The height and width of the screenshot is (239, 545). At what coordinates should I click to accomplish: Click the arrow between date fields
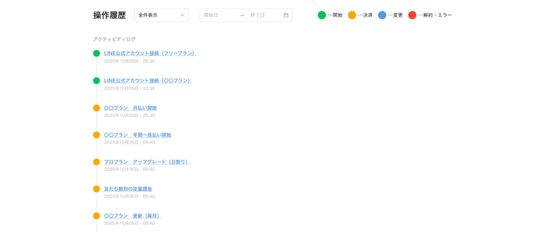[242, 15]
